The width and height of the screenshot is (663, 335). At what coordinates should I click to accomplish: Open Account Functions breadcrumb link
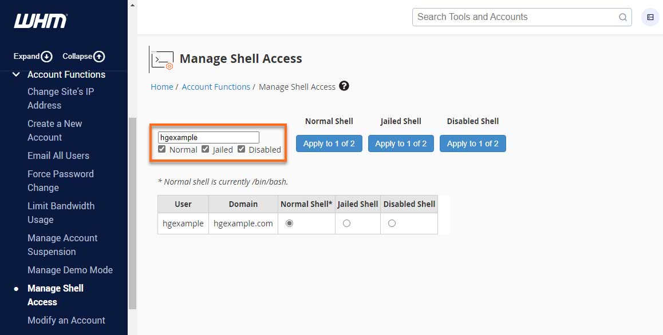[216, 86]
